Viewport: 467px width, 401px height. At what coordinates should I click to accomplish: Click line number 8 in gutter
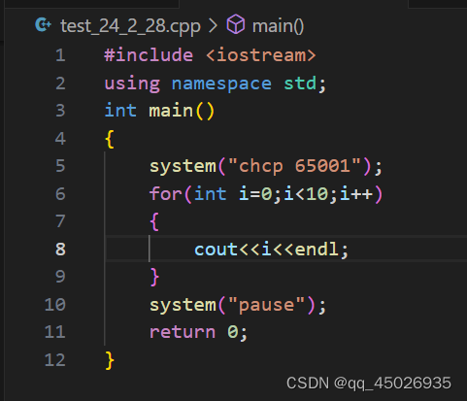pyautogui.click(x=60, y=250)
